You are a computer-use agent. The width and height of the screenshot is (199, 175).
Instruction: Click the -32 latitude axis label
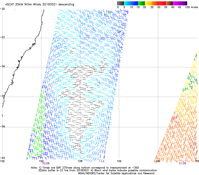[x=2, y=37]
